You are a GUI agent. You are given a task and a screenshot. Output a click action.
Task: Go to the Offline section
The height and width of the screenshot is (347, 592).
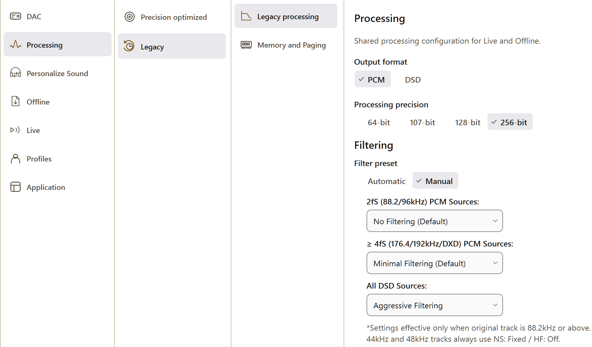pos(58,101)
